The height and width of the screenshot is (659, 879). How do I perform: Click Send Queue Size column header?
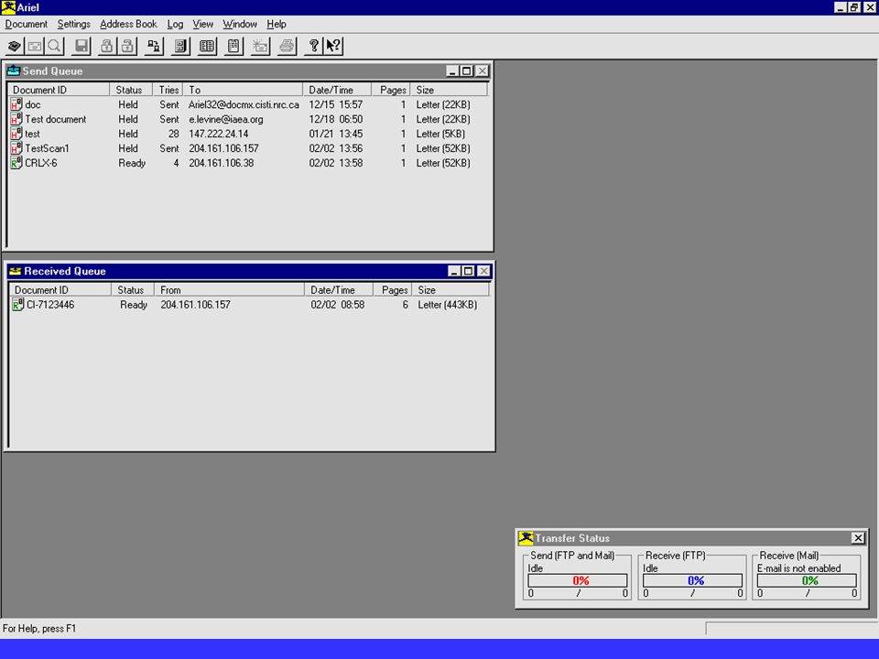[x=449, y=90]
